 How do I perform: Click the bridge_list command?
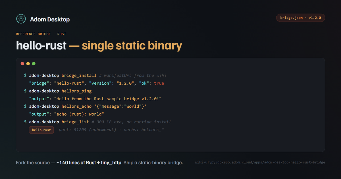pyautogui.click(x=75, y=122)
